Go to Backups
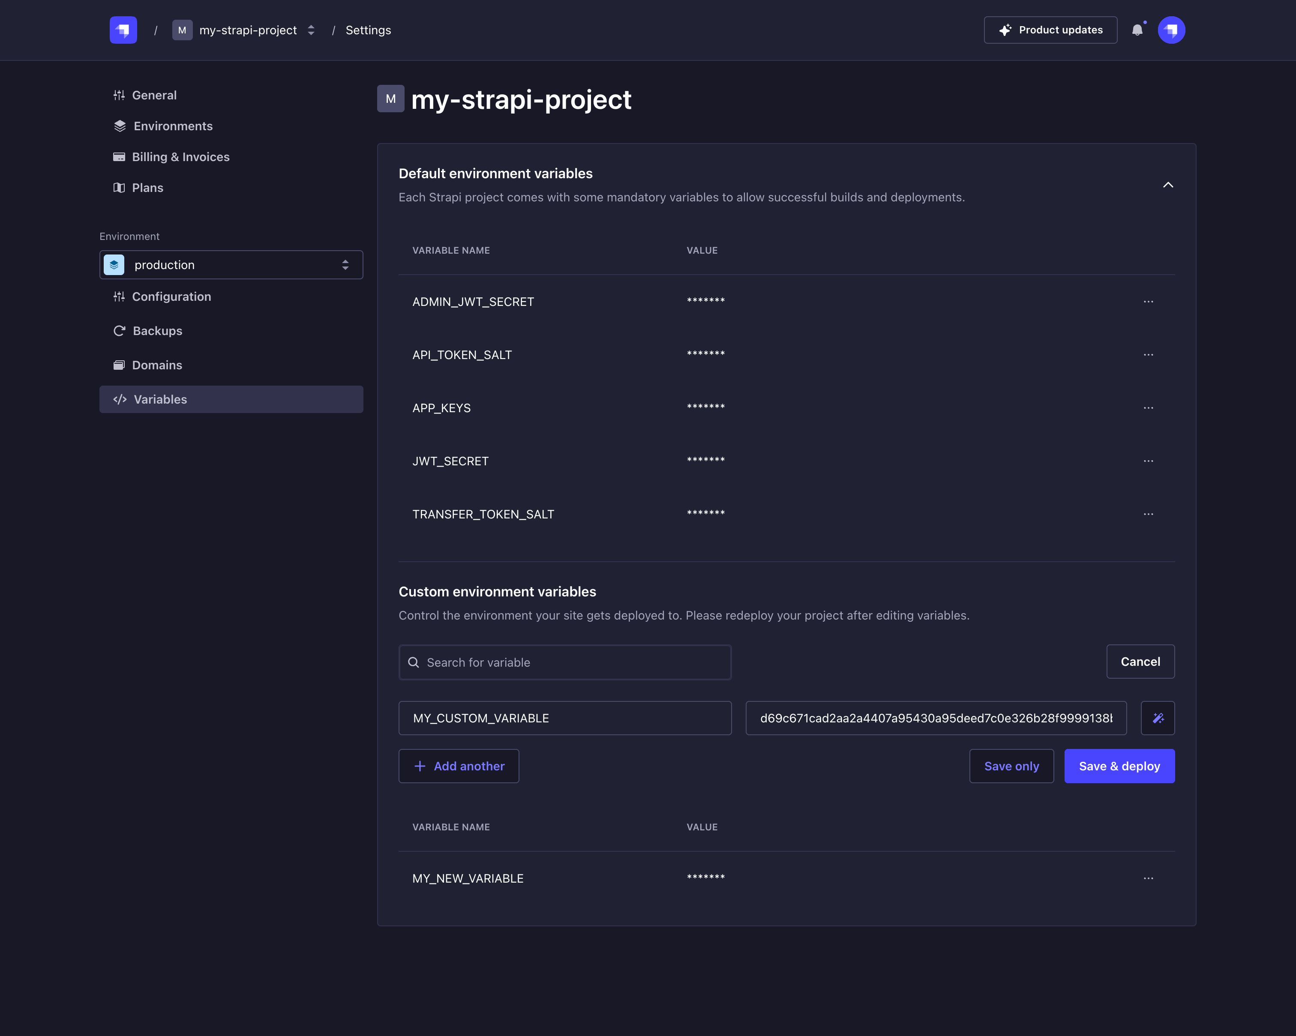This screenshot has width=1296, height=1036. pos(148,331)
